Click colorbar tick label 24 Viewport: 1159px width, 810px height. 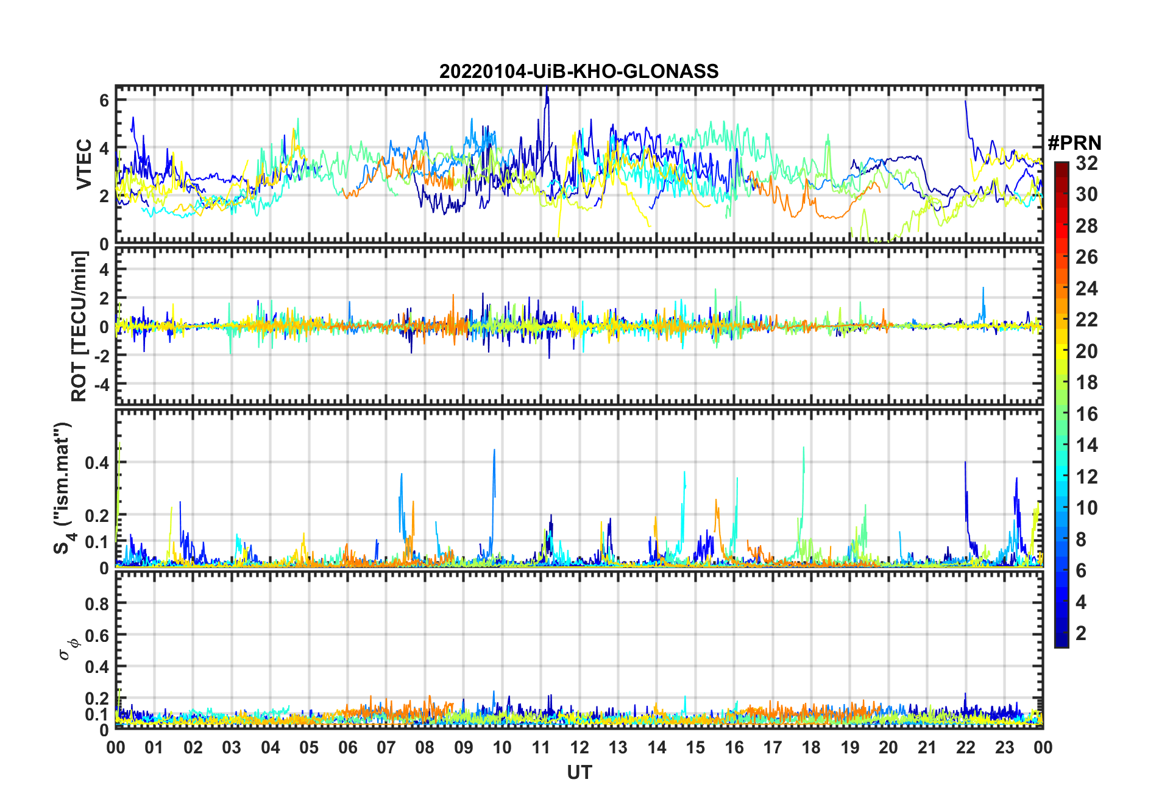click(1086, 289)
